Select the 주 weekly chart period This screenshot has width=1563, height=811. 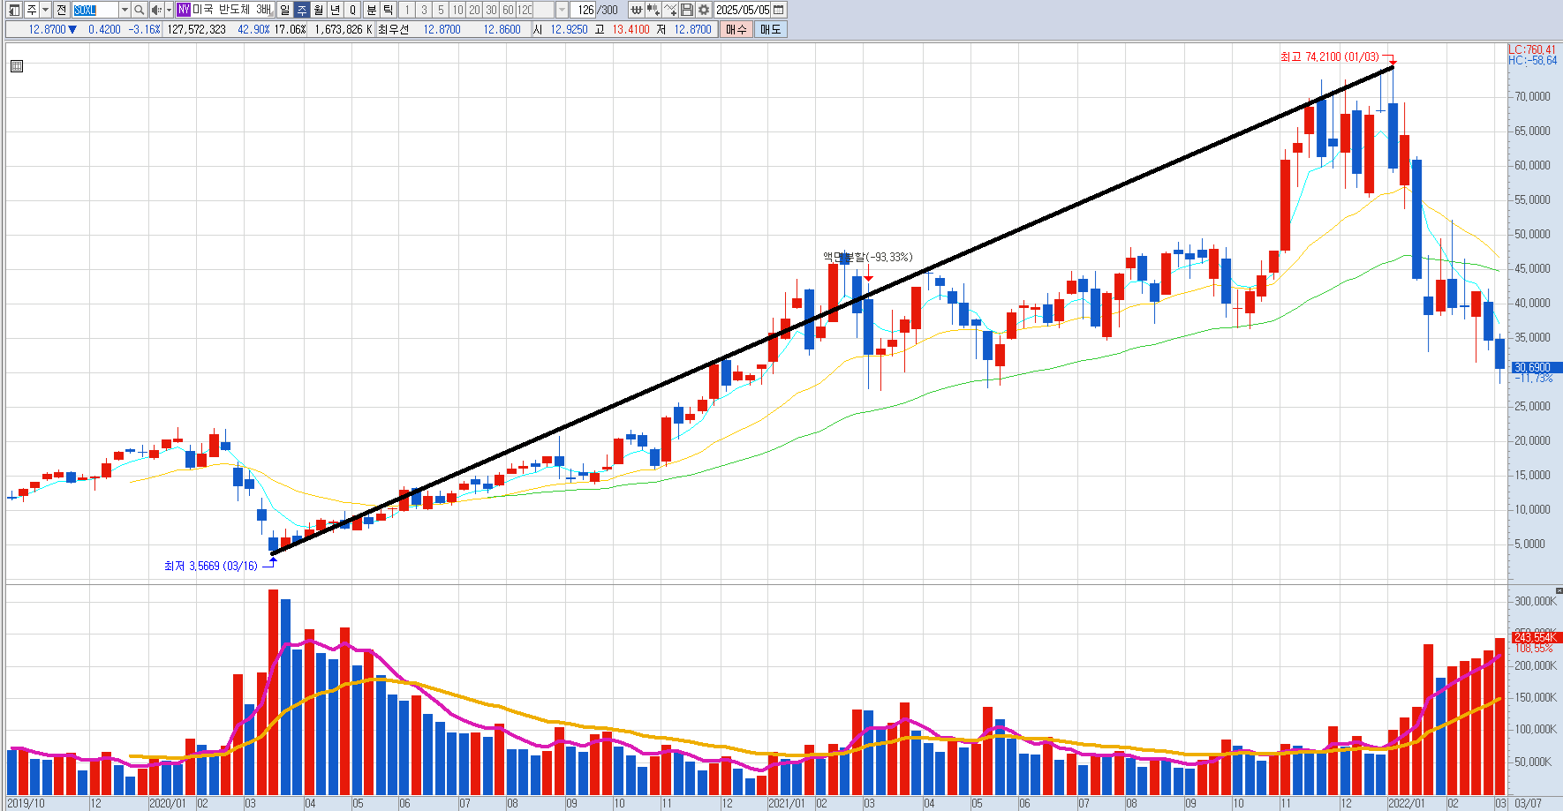301,10
